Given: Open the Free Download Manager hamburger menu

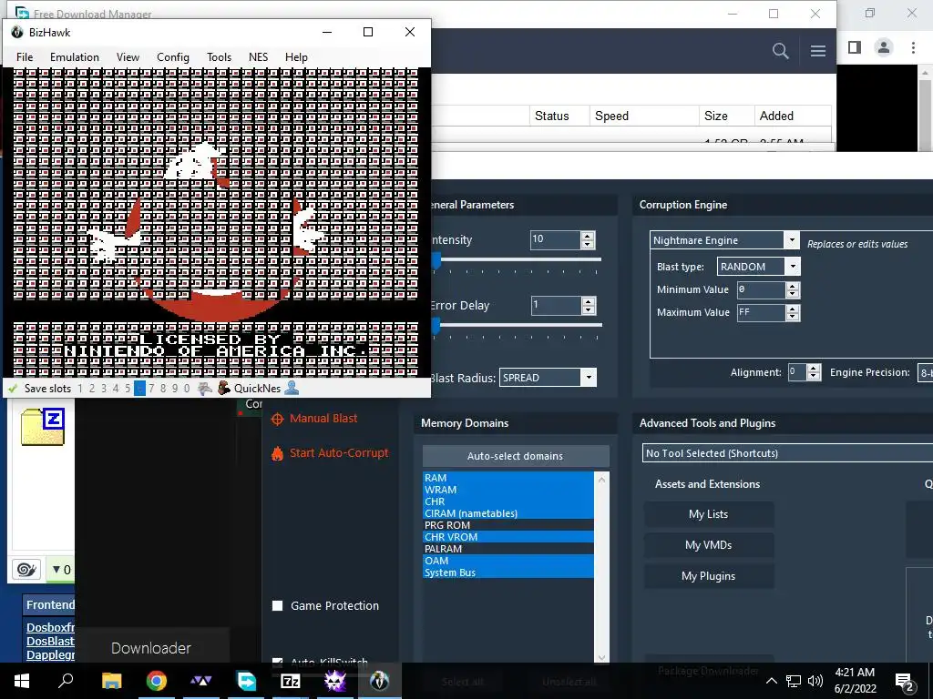Looking at the screenshot, I should point(818,51).
